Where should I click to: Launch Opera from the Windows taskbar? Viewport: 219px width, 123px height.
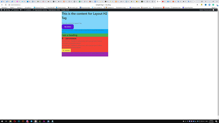[15, 121]
